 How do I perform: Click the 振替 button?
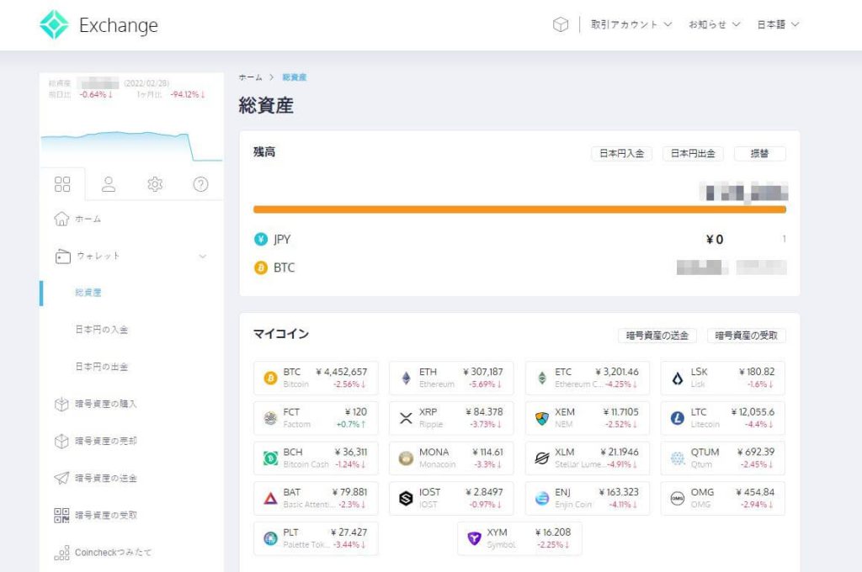[x=760, y=153]
